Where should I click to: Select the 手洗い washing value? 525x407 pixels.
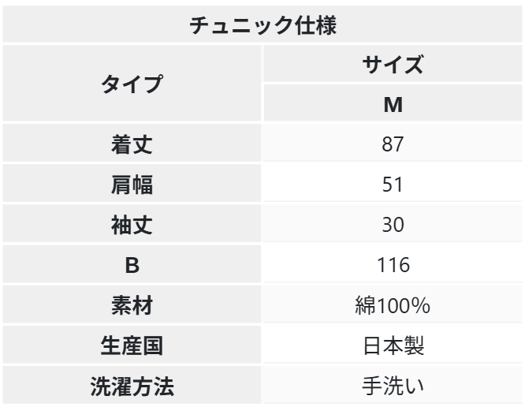click(x=393, y=386)
